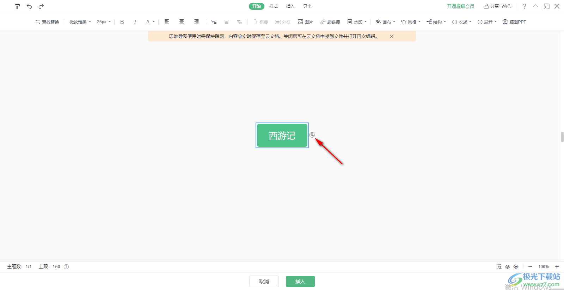The image size is (564, 290).
Task: Click the locate center topic icon
Action: click(x=516, y=267)
